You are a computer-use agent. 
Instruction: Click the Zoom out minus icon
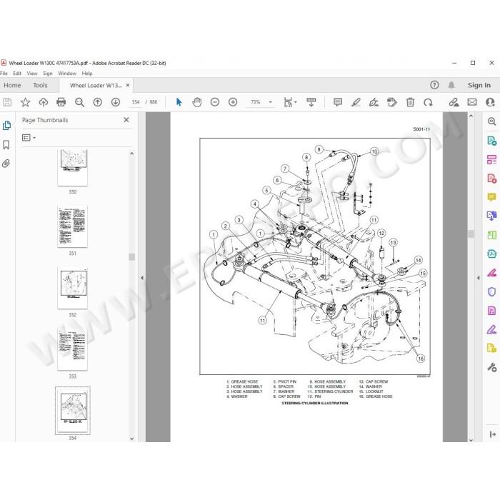(215, 102)
